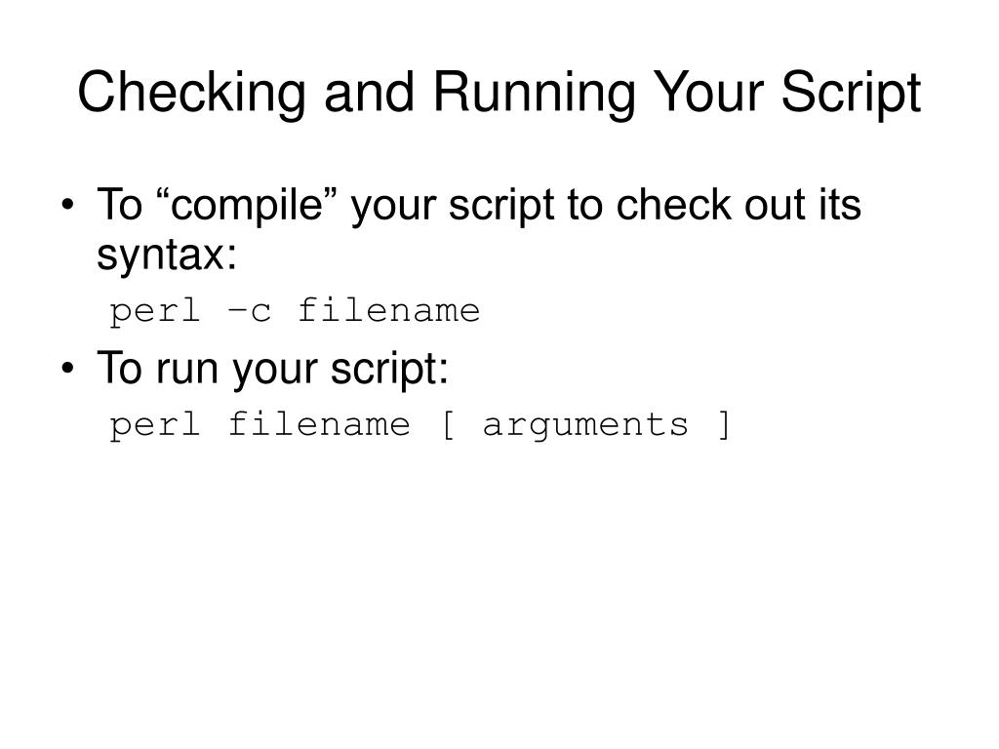Click the code line 'perl filename [ arguments ]'
Screen dimensions: 999x749
(420, 425)
